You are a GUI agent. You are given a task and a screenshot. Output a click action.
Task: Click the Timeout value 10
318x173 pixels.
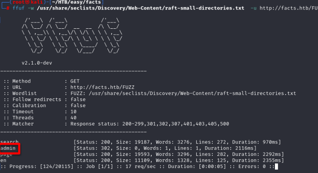click(74, 111)
